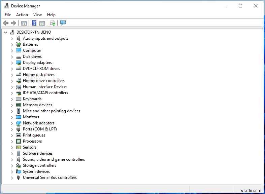Select the Network adapters label
Viewport: 265px width, 194px height.
(38, 123)
